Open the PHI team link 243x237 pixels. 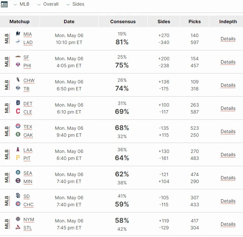click(27, 66)
